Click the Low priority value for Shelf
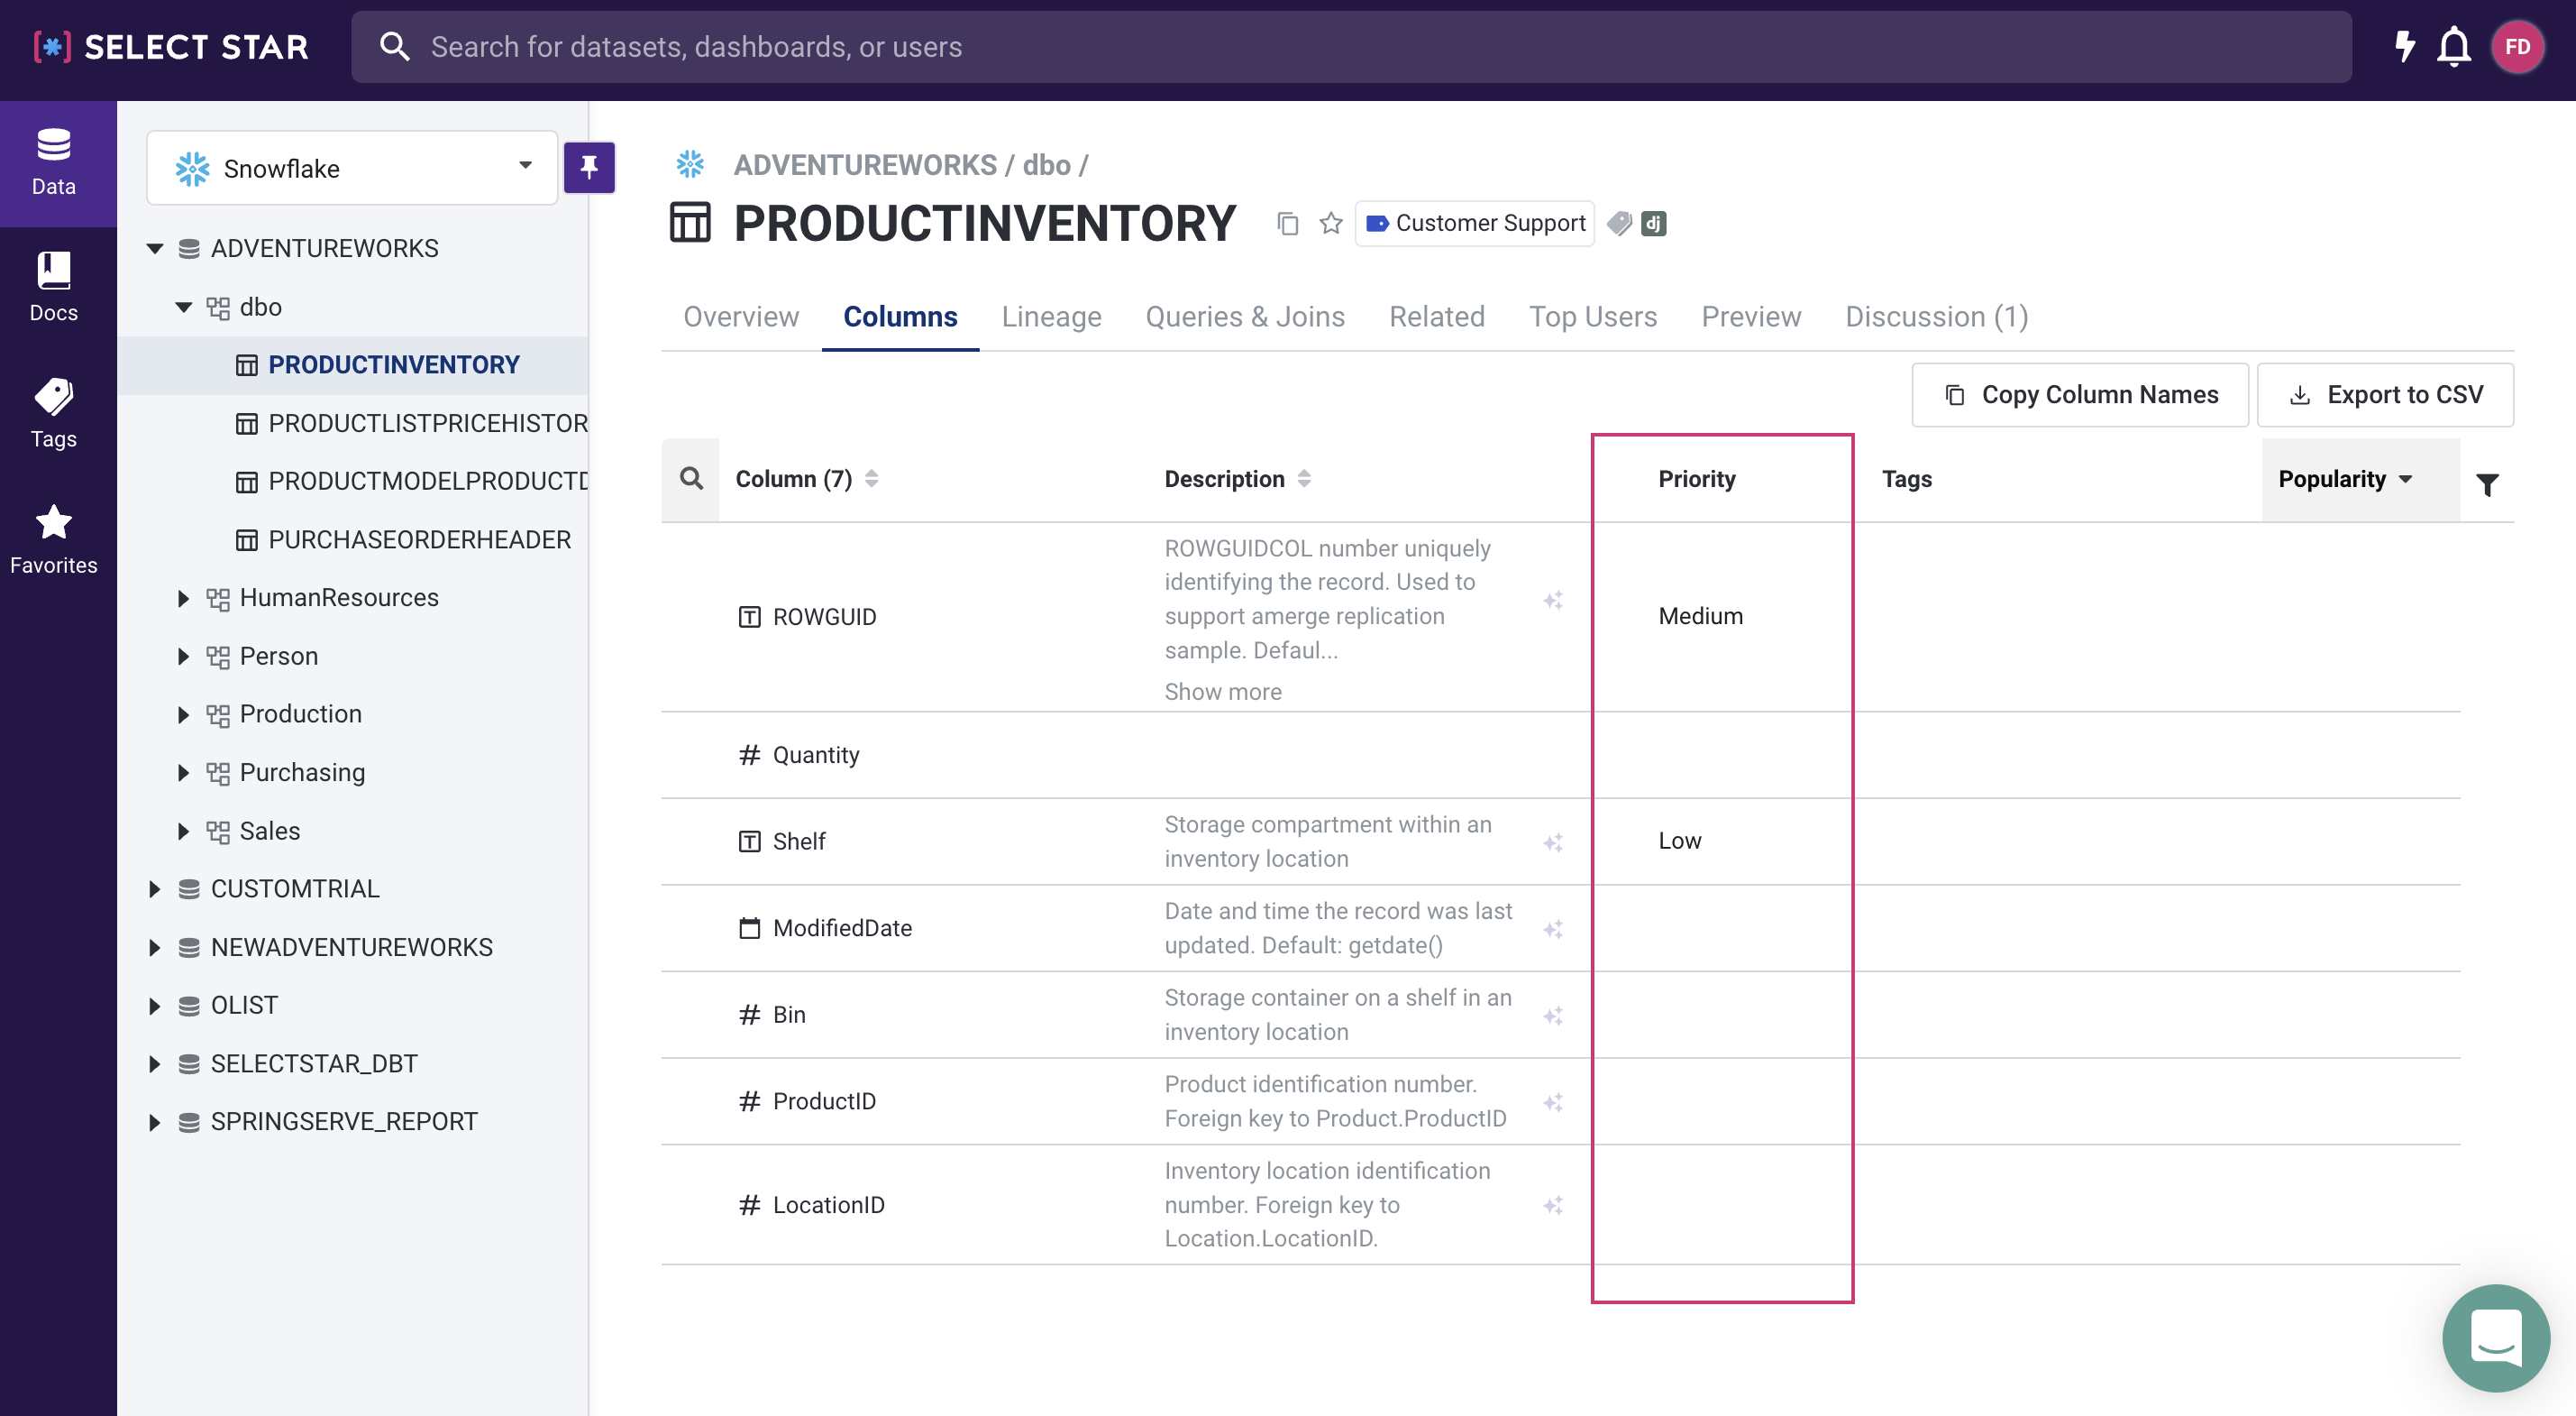Viewport: 2576px width, 1416px height. (x=1679, y=841)
